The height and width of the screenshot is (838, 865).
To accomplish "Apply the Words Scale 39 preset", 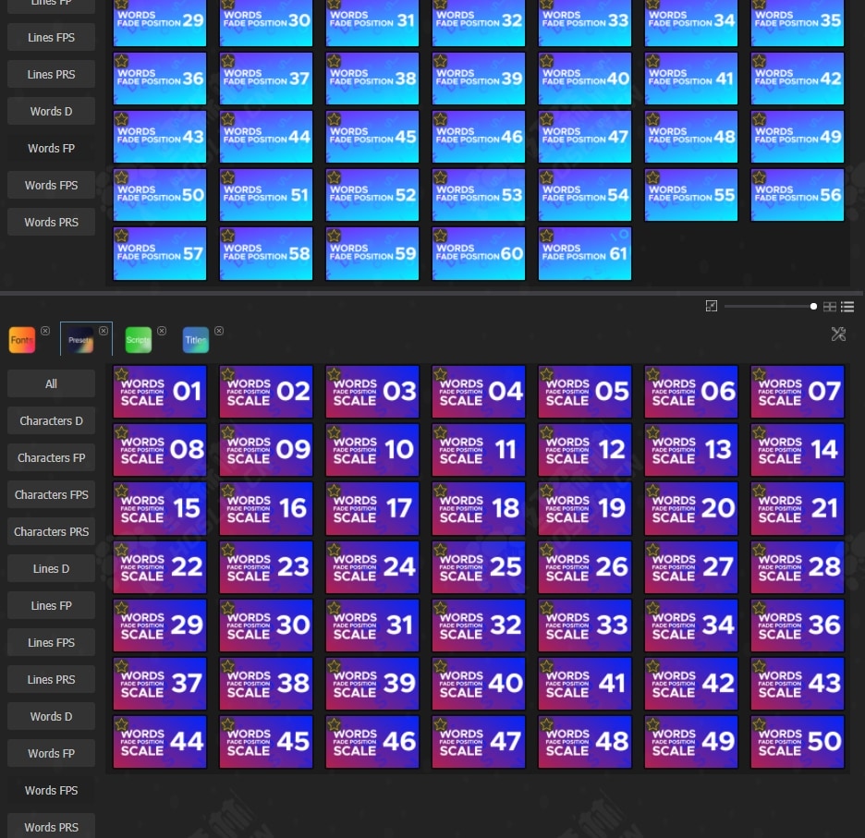I will [372, 684].
